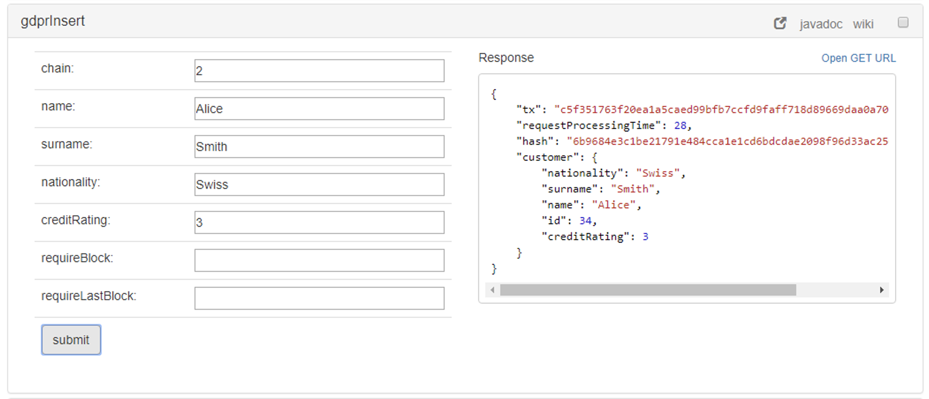Open the wiki link

[x=863, y=24]
